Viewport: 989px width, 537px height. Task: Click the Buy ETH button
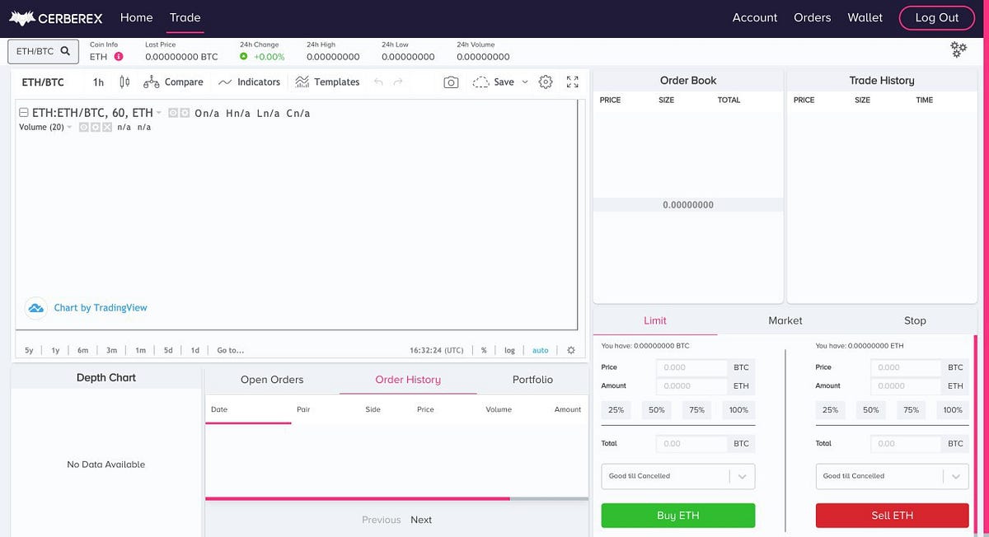[x=678, y=516]
